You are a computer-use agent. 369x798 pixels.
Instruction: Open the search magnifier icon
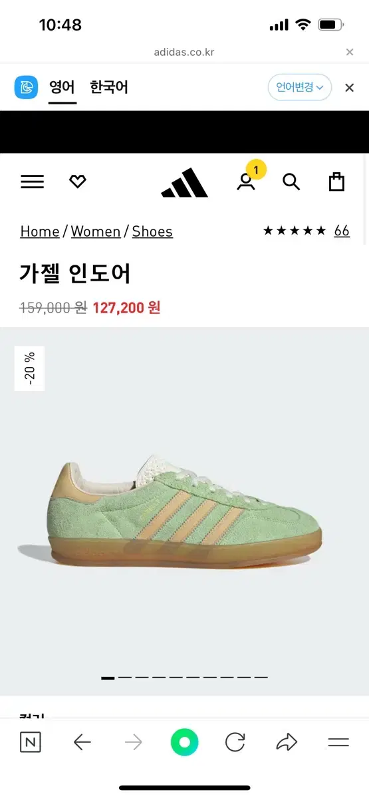point(291,182)
